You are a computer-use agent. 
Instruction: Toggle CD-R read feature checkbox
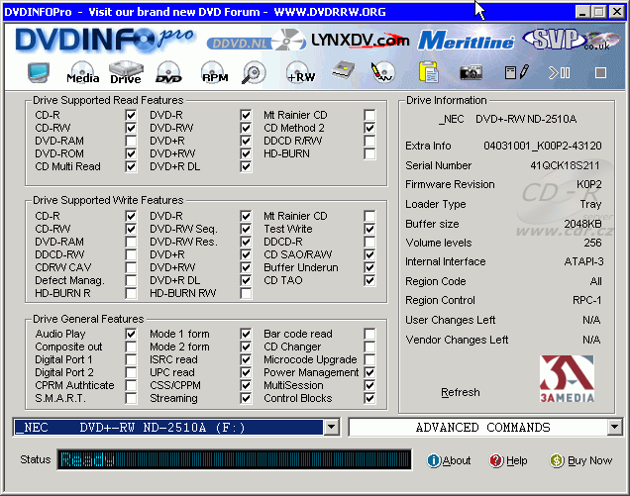pos(131,115)
